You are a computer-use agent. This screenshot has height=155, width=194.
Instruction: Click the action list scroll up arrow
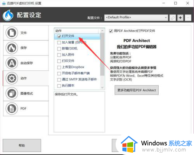[x=102, y=31]
